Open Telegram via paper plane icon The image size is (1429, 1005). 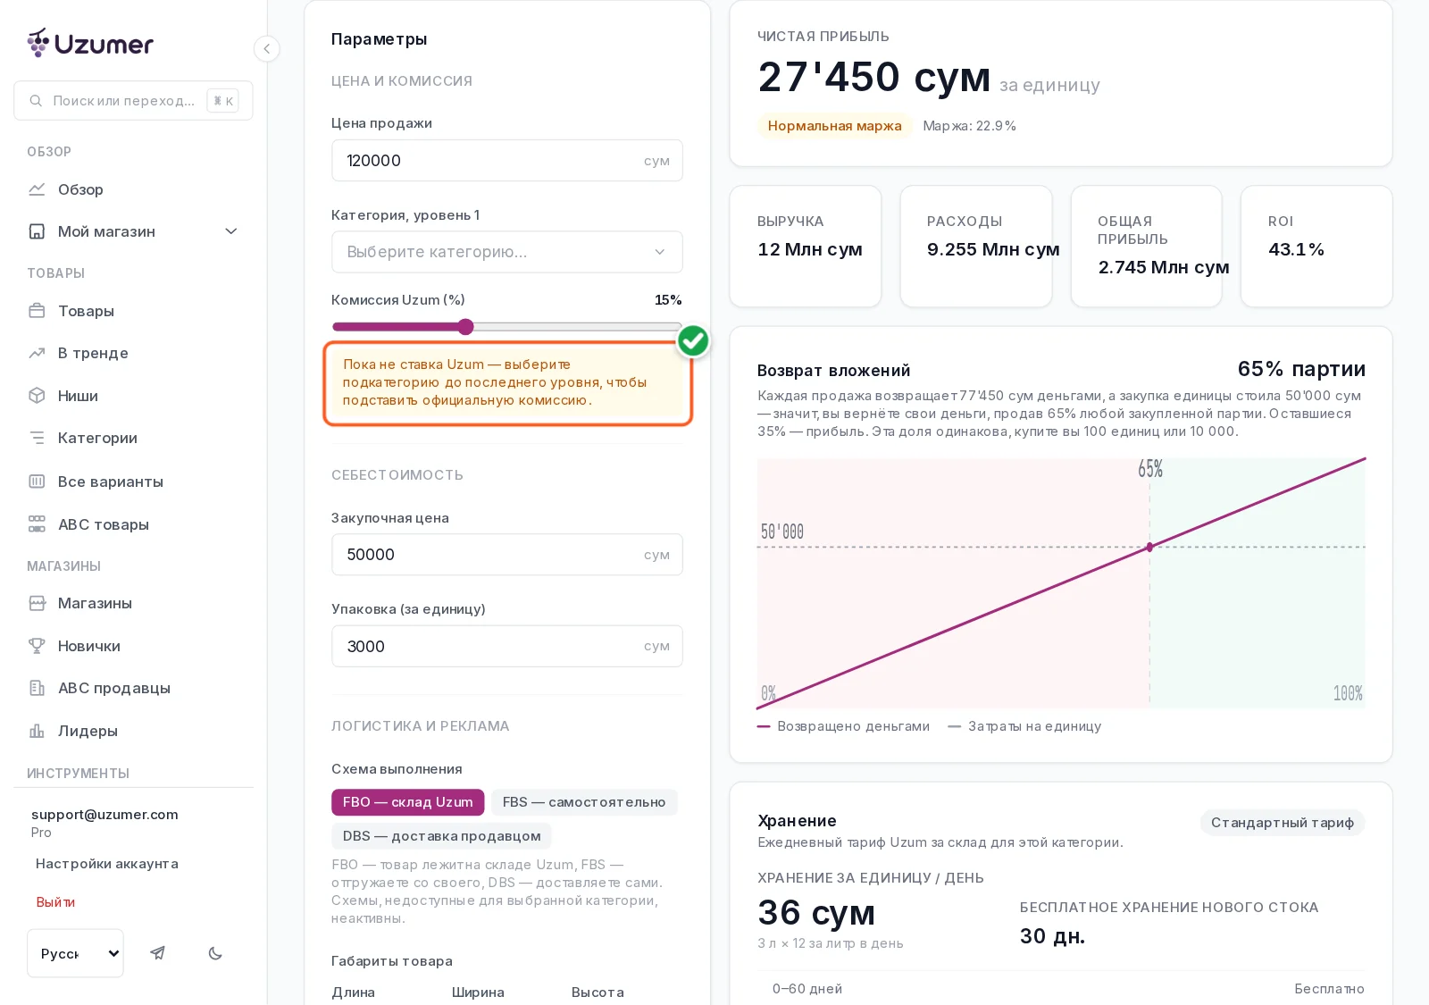click(157, 953)
